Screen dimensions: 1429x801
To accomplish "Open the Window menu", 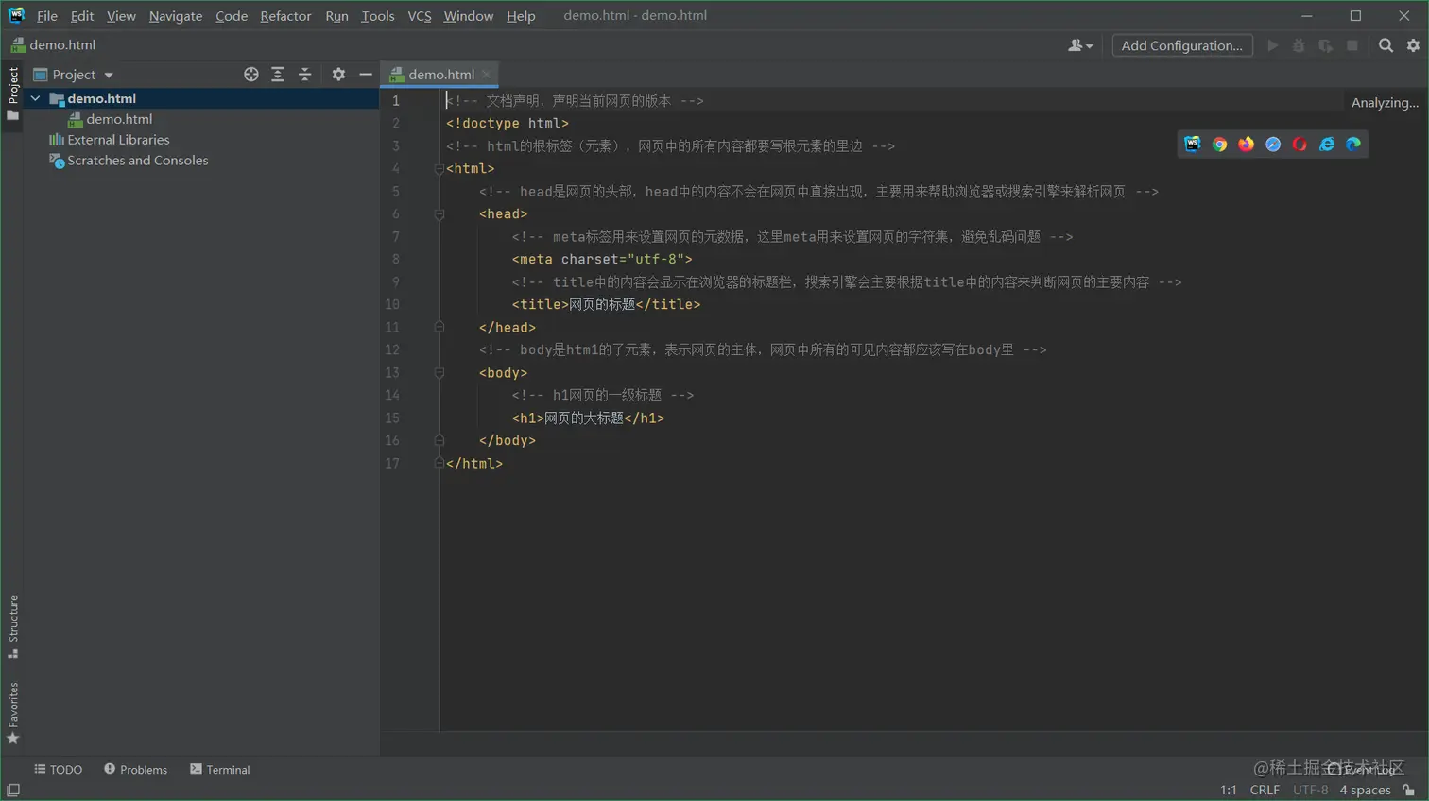I will 469,16.
